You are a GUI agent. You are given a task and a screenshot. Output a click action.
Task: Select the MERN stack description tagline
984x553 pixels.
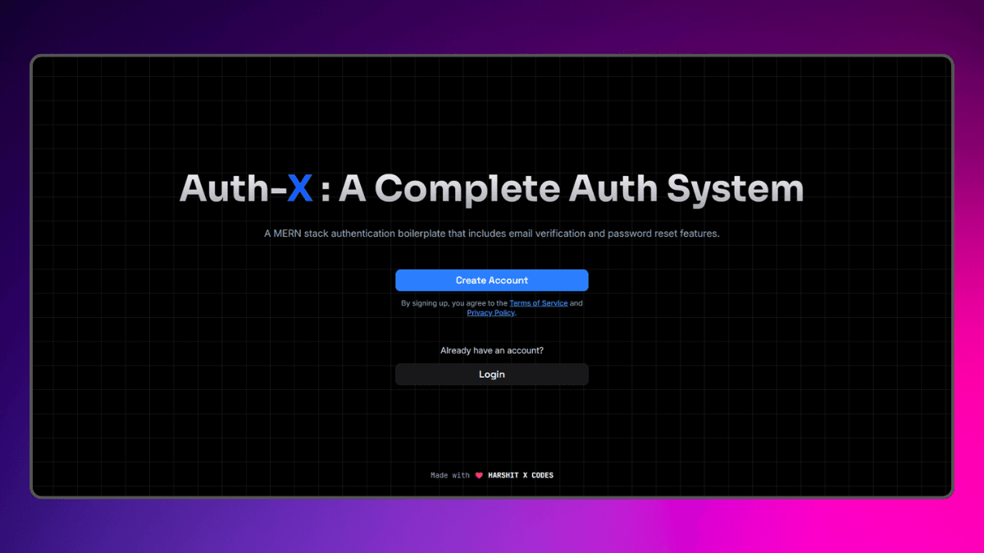(491, 233)
